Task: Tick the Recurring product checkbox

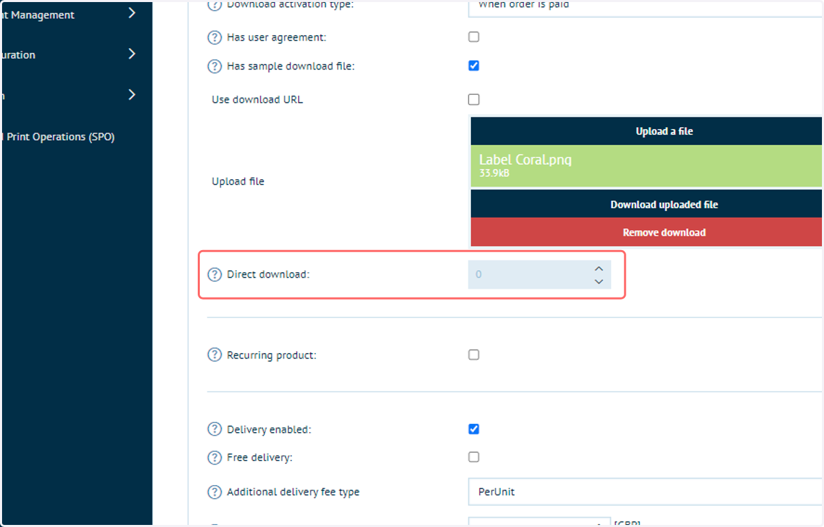Action: coord(474,355)
